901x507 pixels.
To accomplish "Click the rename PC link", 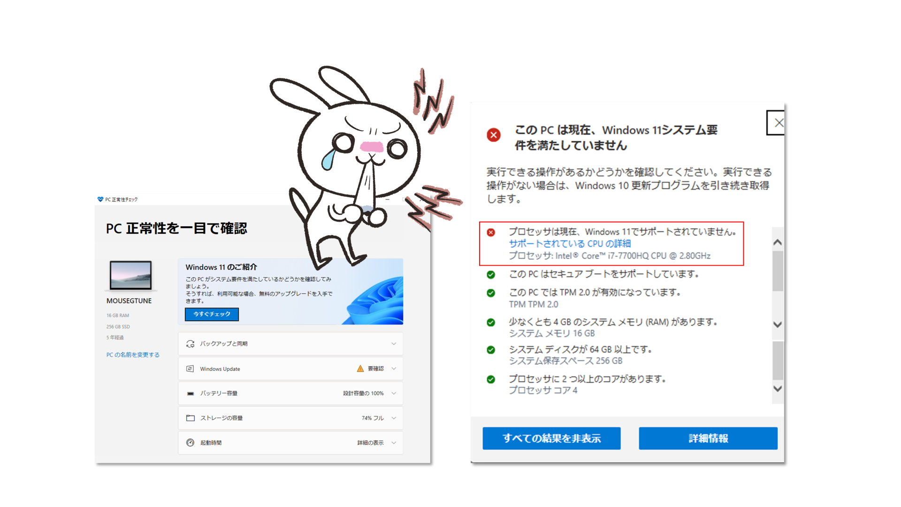I will (133, 355).
